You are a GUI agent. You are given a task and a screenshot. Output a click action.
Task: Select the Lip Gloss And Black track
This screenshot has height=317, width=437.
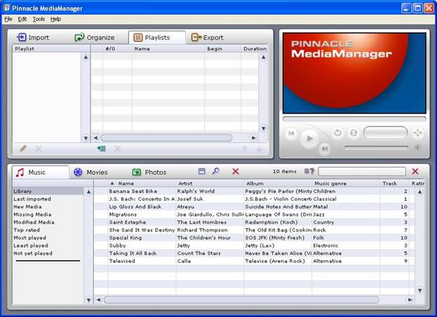[x=135, y=207]
